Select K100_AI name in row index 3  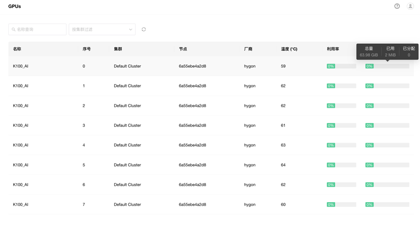[21, 125]
